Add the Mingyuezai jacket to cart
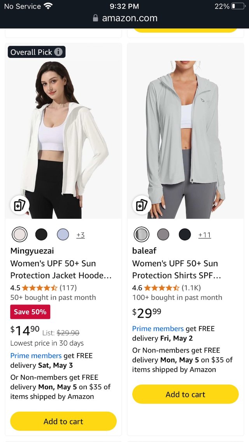The image size is (249, 442). click(x=63, y=421)
